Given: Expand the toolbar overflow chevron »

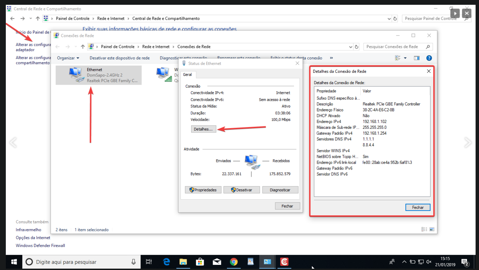Looking at the screenshot, I should [331, 58].
